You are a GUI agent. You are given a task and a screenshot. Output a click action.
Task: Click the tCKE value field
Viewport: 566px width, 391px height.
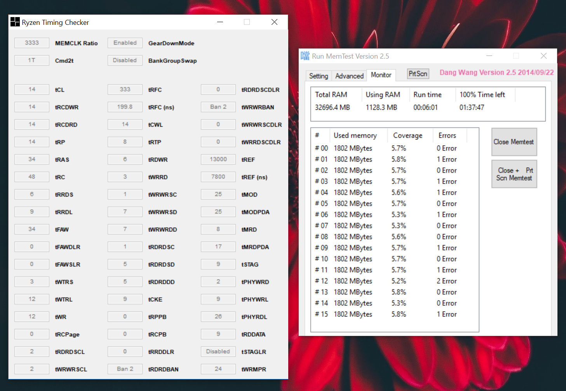[125, 299]
